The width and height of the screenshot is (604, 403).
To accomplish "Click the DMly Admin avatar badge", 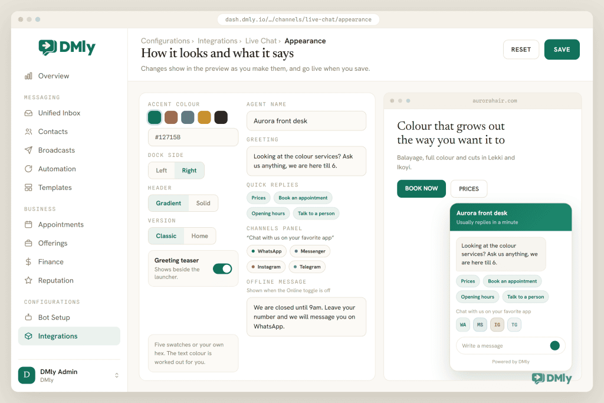I will (x=27, y=375).
